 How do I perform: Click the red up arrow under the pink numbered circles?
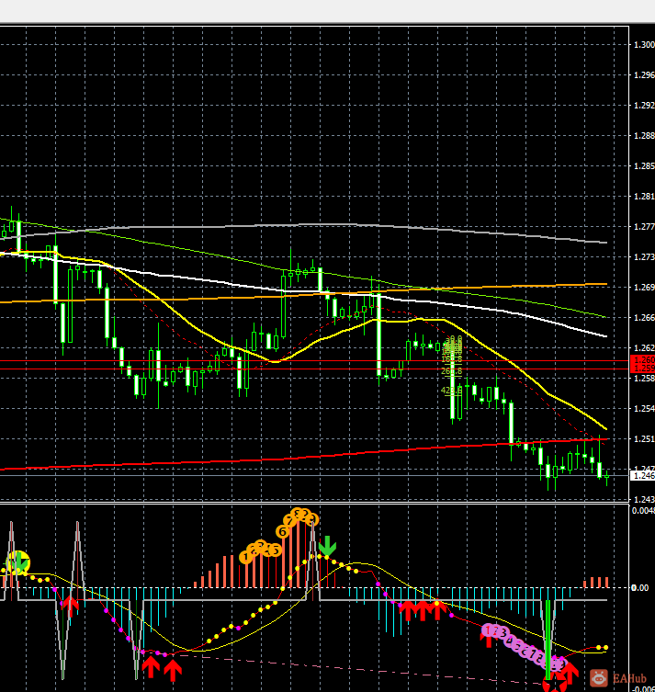pos(489,640)
